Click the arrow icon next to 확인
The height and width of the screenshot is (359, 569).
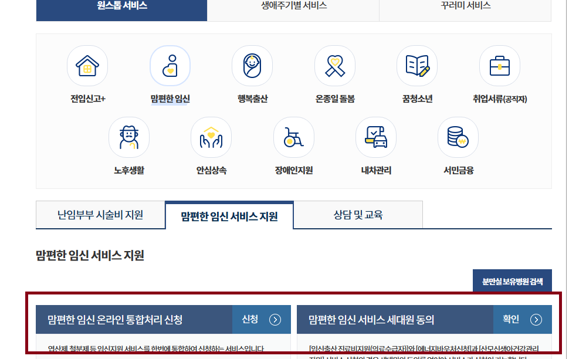tap(536, 320)
